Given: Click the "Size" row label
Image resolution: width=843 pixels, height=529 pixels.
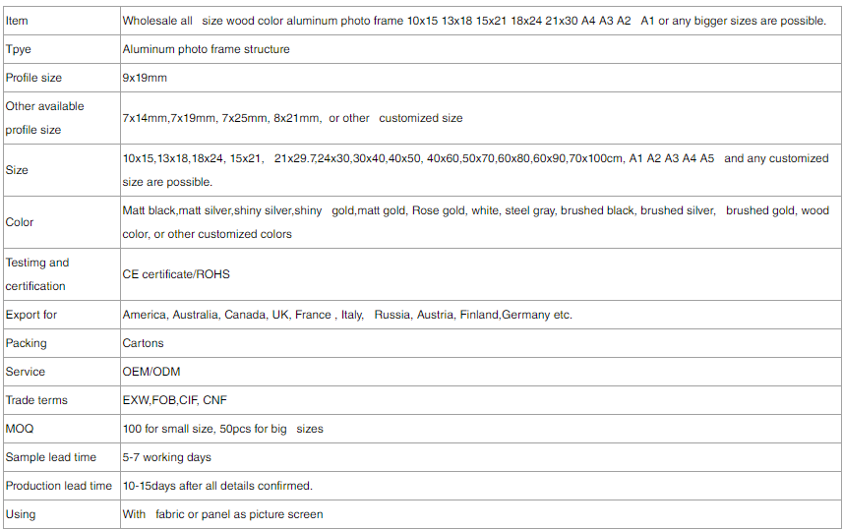Looking at the screenshot, I should click(17, 170).
